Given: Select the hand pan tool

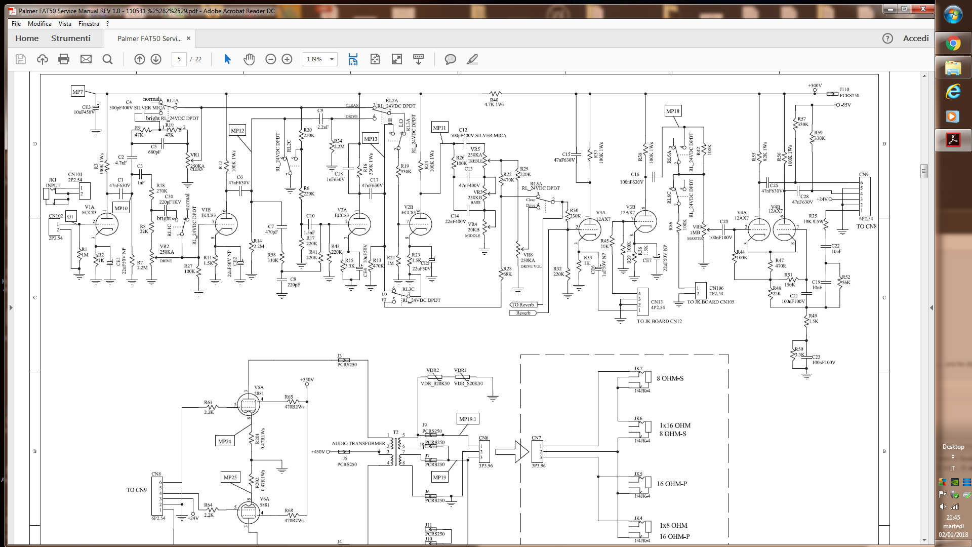Looking at the screenshot, I should [249, 59].
